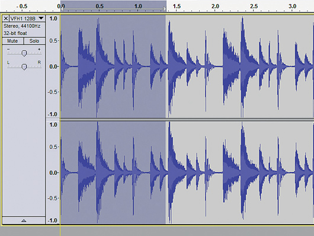Click the gain slider handle
Screen dimensions: 314x236
tap(24, 53)
